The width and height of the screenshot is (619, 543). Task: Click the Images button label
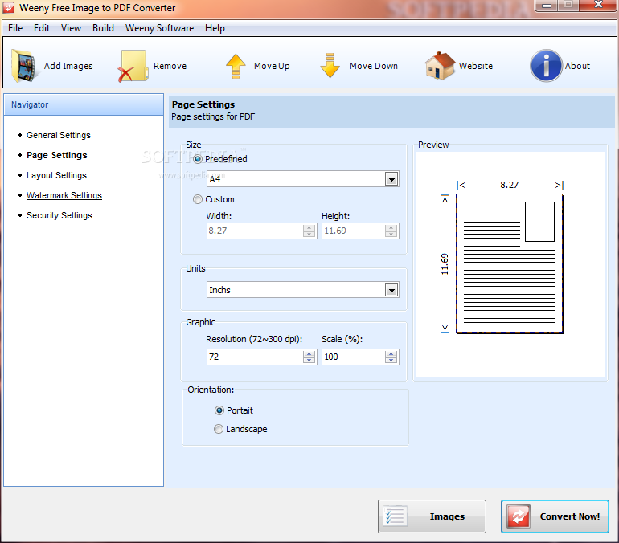[447, 516]
